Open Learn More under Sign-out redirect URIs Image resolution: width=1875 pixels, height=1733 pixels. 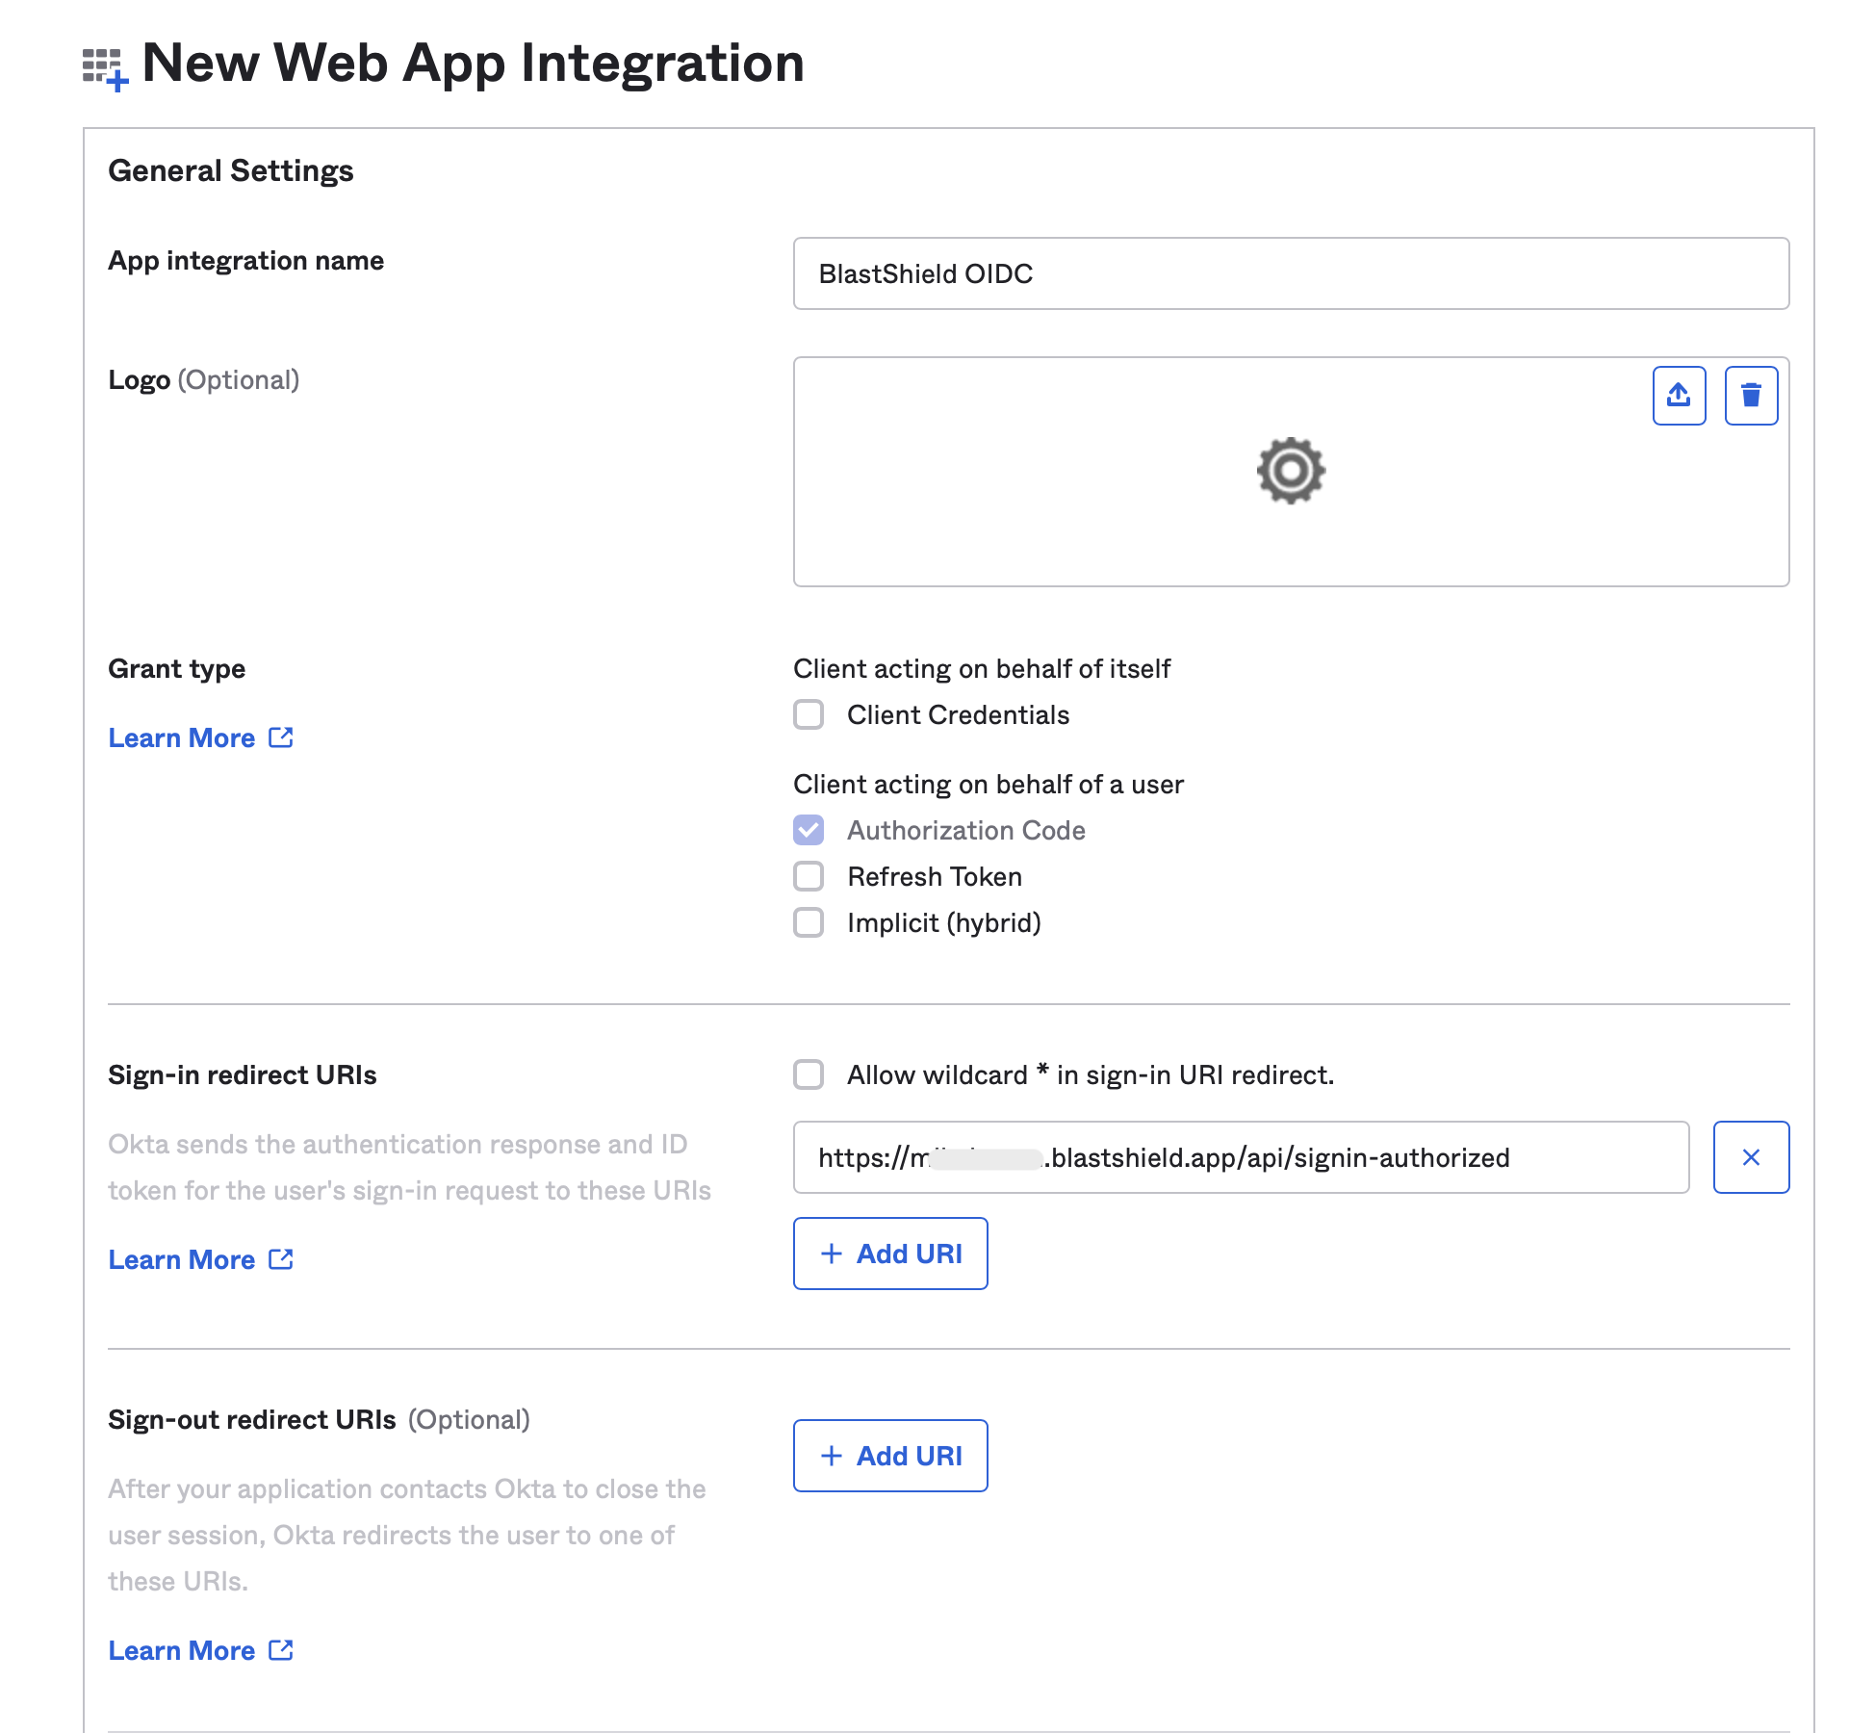click(182, 1650)
